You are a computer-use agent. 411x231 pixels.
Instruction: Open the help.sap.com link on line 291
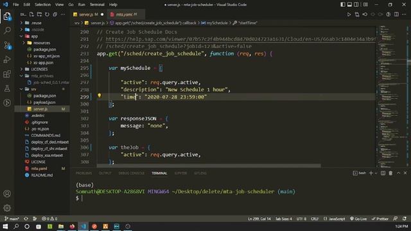(241, 39)
